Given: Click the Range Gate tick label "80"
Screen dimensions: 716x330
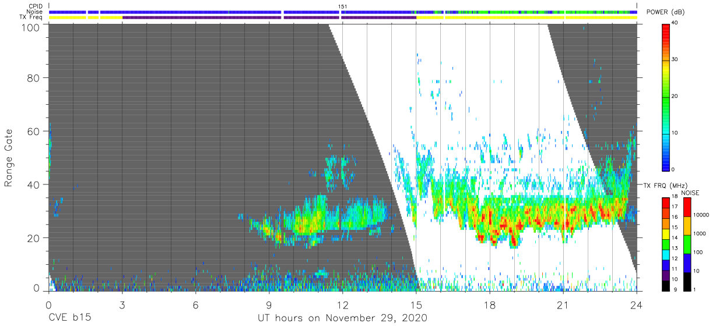Looking at the screenshot, I should (33, 78).
